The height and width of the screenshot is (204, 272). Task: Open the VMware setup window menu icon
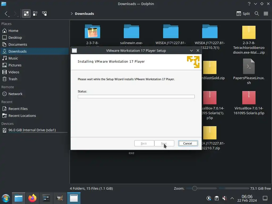coord(74,50)
